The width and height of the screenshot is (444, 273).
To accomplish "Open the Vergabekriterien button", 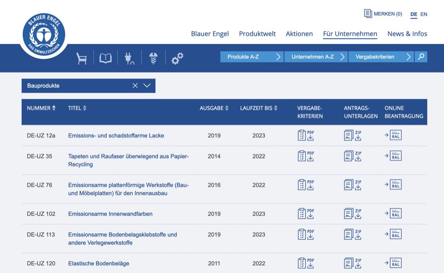I will click(x=381, y=57).
